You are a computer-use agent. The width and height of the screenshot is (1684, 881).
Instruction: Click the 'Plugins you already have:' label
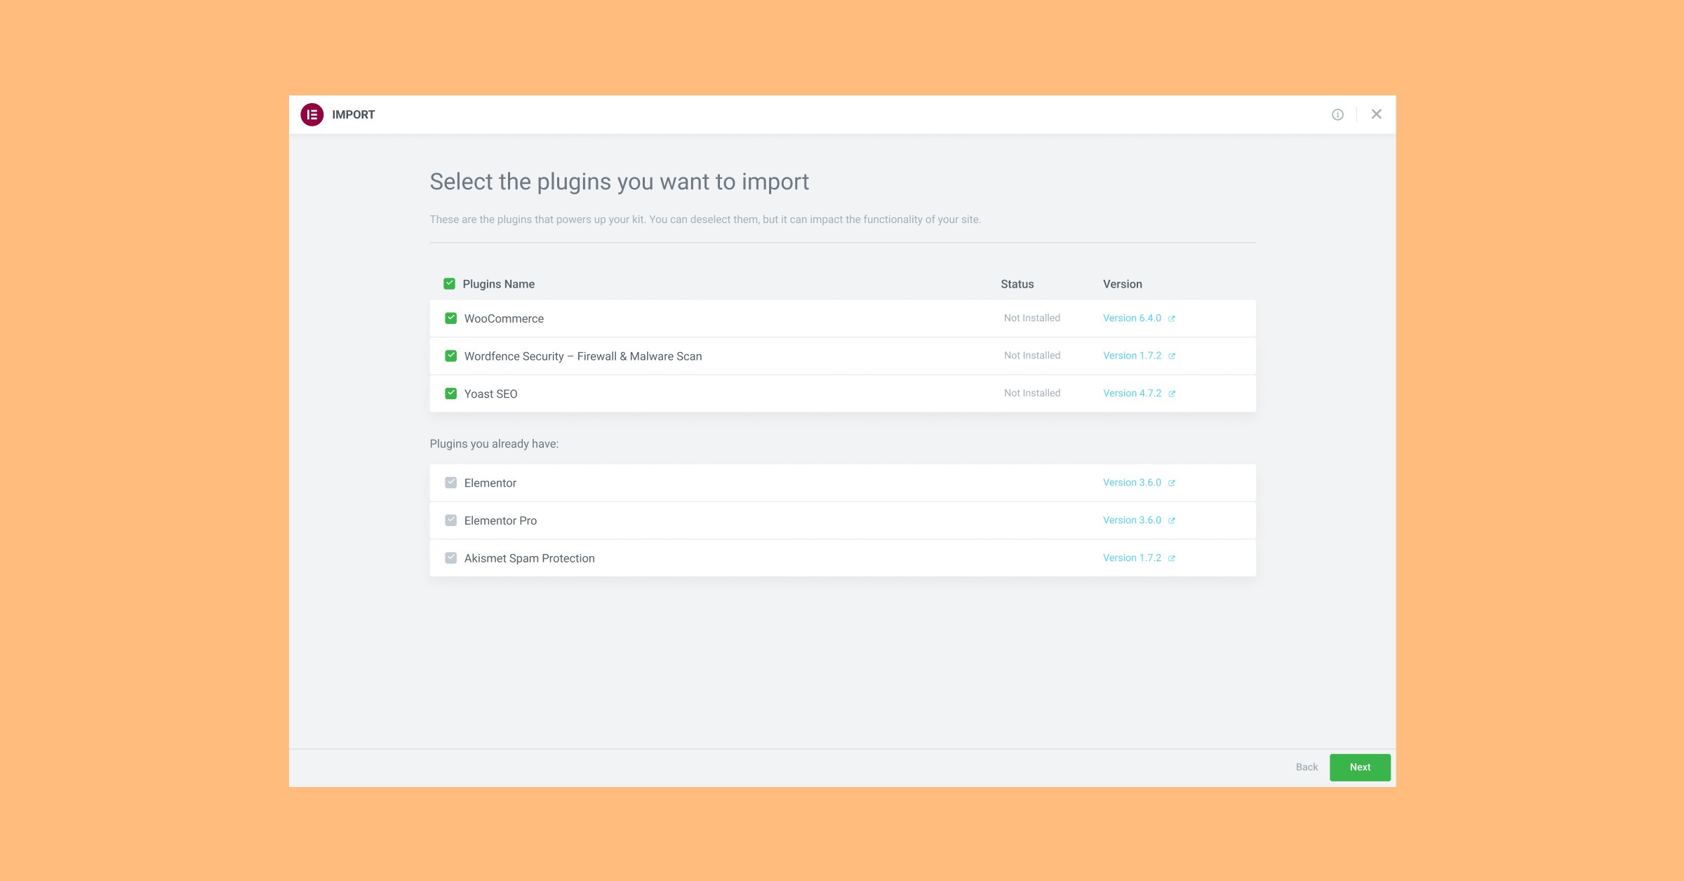click(x=494, y=444)
